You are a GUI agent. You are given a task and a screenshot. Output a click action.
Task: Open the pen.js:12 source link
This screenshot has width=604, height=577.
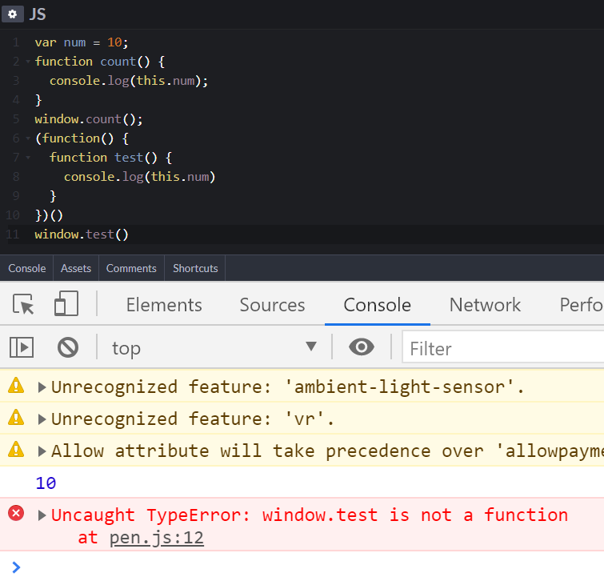[x=156, y=538]
